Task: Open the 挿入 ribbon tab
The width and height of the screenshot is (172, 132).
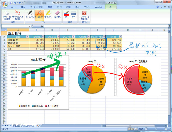Action: pyautogui.click(x=23, y=7)
